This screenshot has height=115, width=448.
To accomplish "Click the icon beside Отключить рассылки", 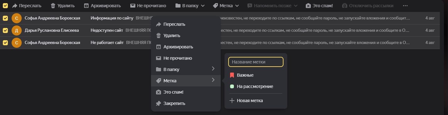I will 345,6.
